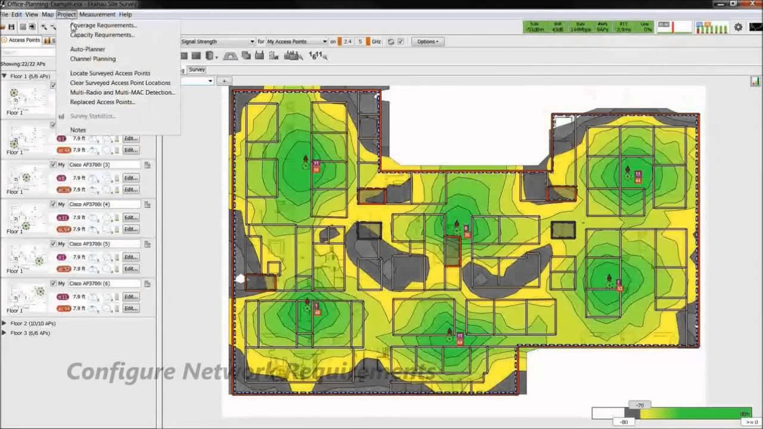Viewport: 763px width, 429px height.
Task: Open the spectrum waveform icon at top right
Action: 755,27
